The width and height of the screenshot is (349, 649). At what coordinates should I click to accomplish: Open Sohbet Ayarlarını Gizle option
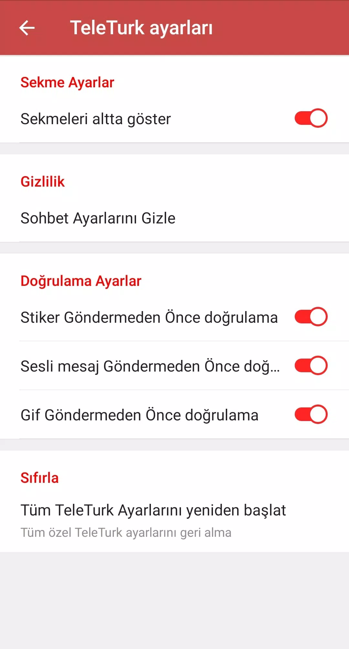pos(98,218)
